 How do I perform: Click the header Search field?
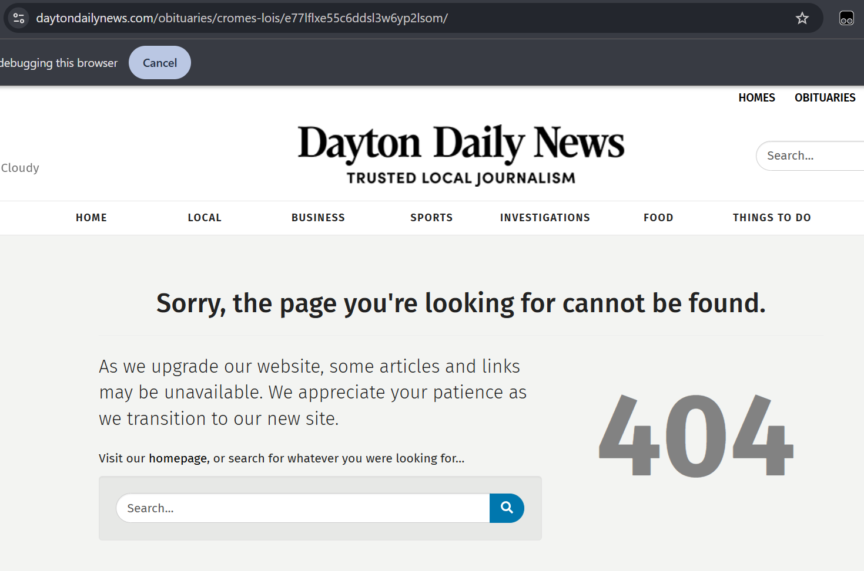pos(811,156)
